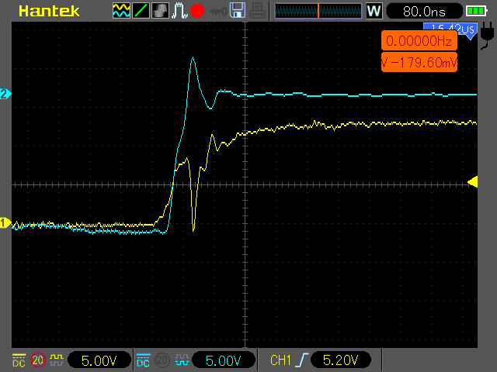
Task: Select the green line vector icon
Action: (x=141, y=10)
